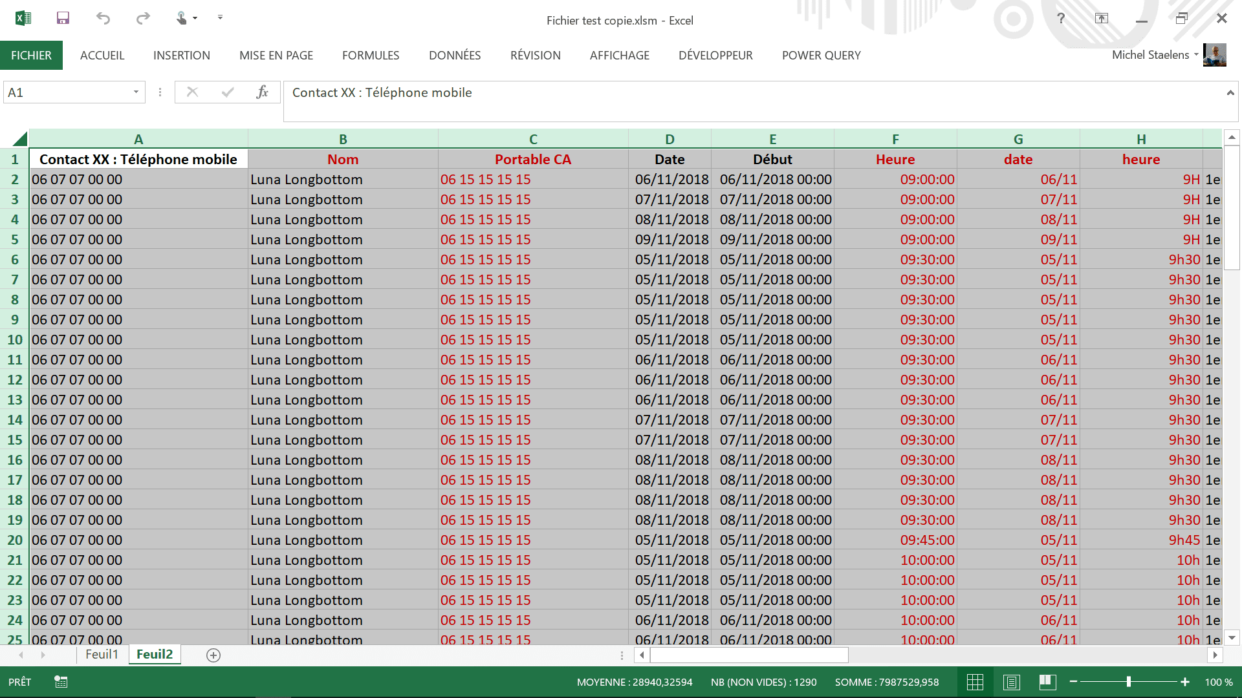Add a new sheet with plus icon
Viewport: 1242px width, 698px height.
tap(213, 655)
